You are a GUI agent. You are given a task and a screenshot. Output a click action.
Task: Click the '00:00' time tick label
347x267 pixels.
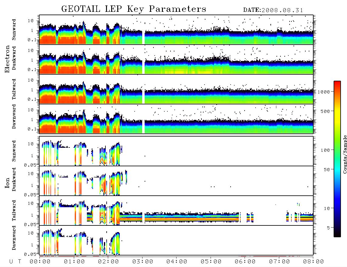click(x=40, y=262)
